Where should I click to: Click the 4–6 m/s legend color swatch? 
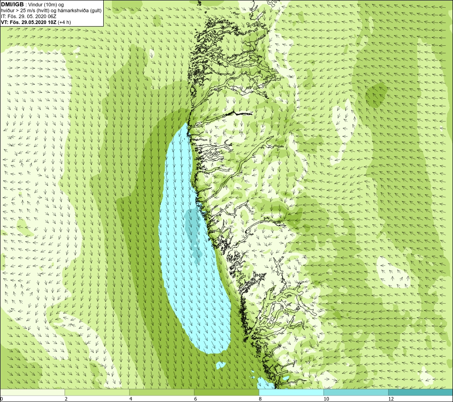click(162, 392)
